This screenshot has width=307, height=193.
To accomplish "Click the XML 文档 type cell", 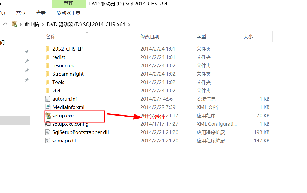I will click(207, 107).
